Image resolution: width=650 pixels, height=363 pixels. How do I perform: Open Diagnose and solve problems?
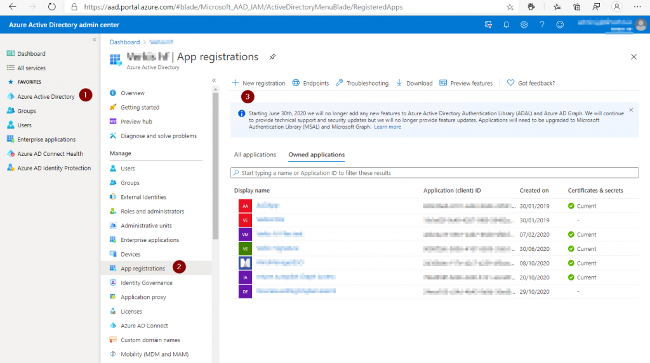[159, 136]
